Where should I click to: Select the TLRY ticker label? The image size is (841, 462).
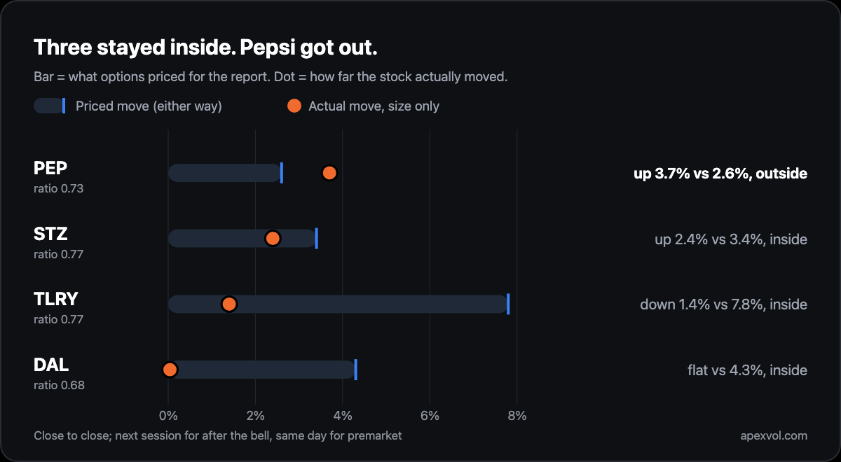pos(56,299)
